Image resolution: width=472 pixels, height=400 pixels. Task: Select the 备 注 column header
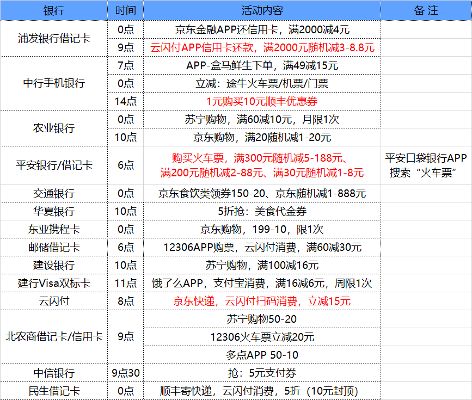tap(426, 10)
